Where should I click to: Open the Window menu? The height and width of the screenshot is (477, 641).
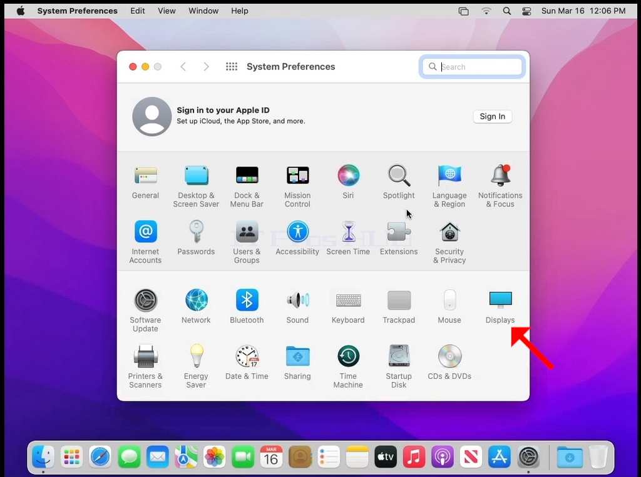click(x=203, y=11)
